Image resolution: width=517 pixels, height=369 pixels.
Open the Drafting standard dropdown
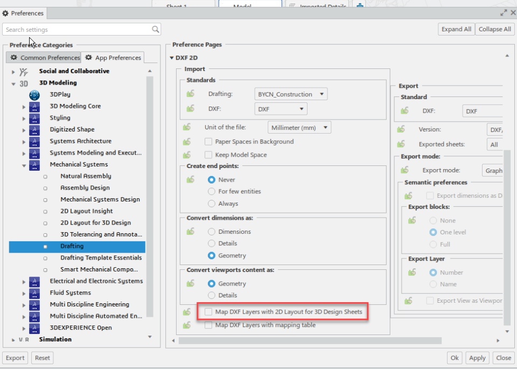pyautogui.click(x=291, y=94)
